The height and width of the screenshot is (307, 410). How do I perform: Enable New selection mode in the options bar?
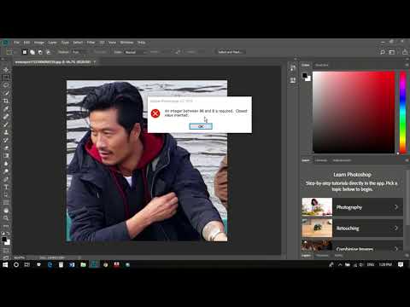tap(25, 52)
